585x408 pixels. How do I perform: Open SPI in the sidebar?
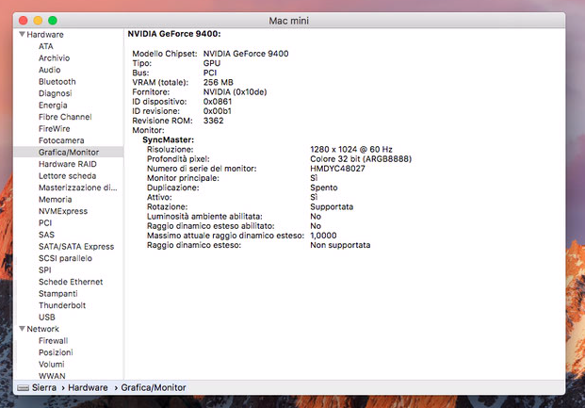click(45, 269)
